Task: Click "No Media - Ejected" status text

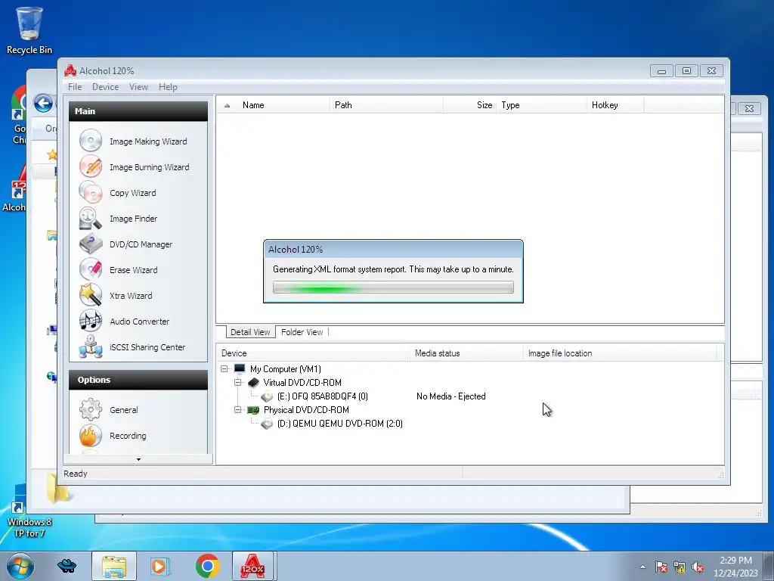Action: 450,396
